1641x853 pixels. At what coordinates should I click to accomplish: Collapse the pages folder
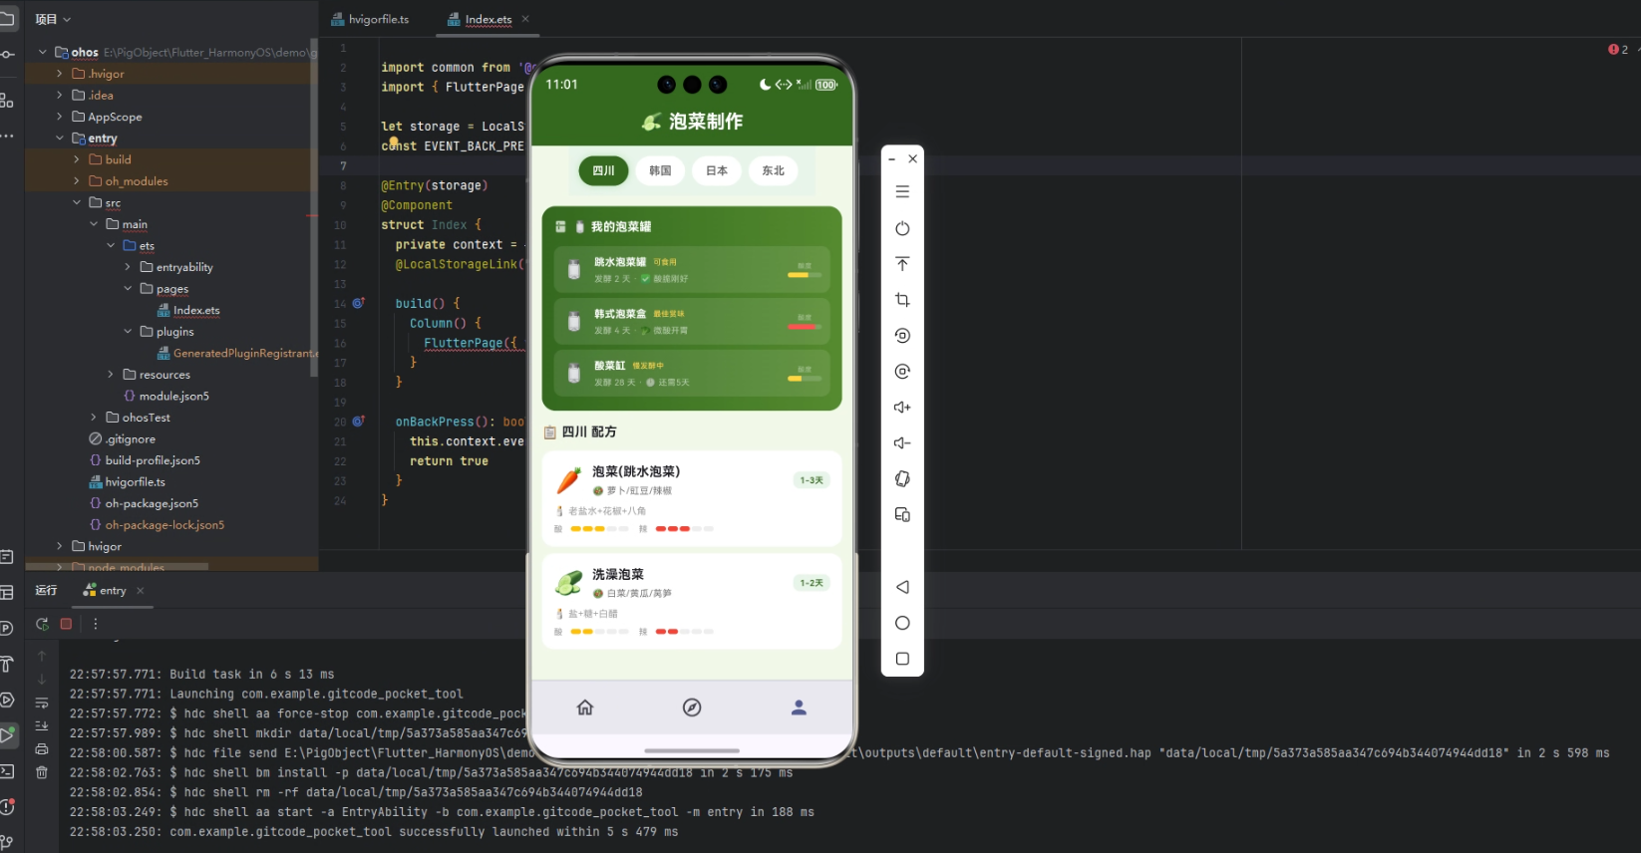click(128, 289)
